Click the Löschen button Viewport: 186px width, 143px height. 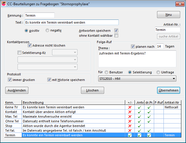92,90
